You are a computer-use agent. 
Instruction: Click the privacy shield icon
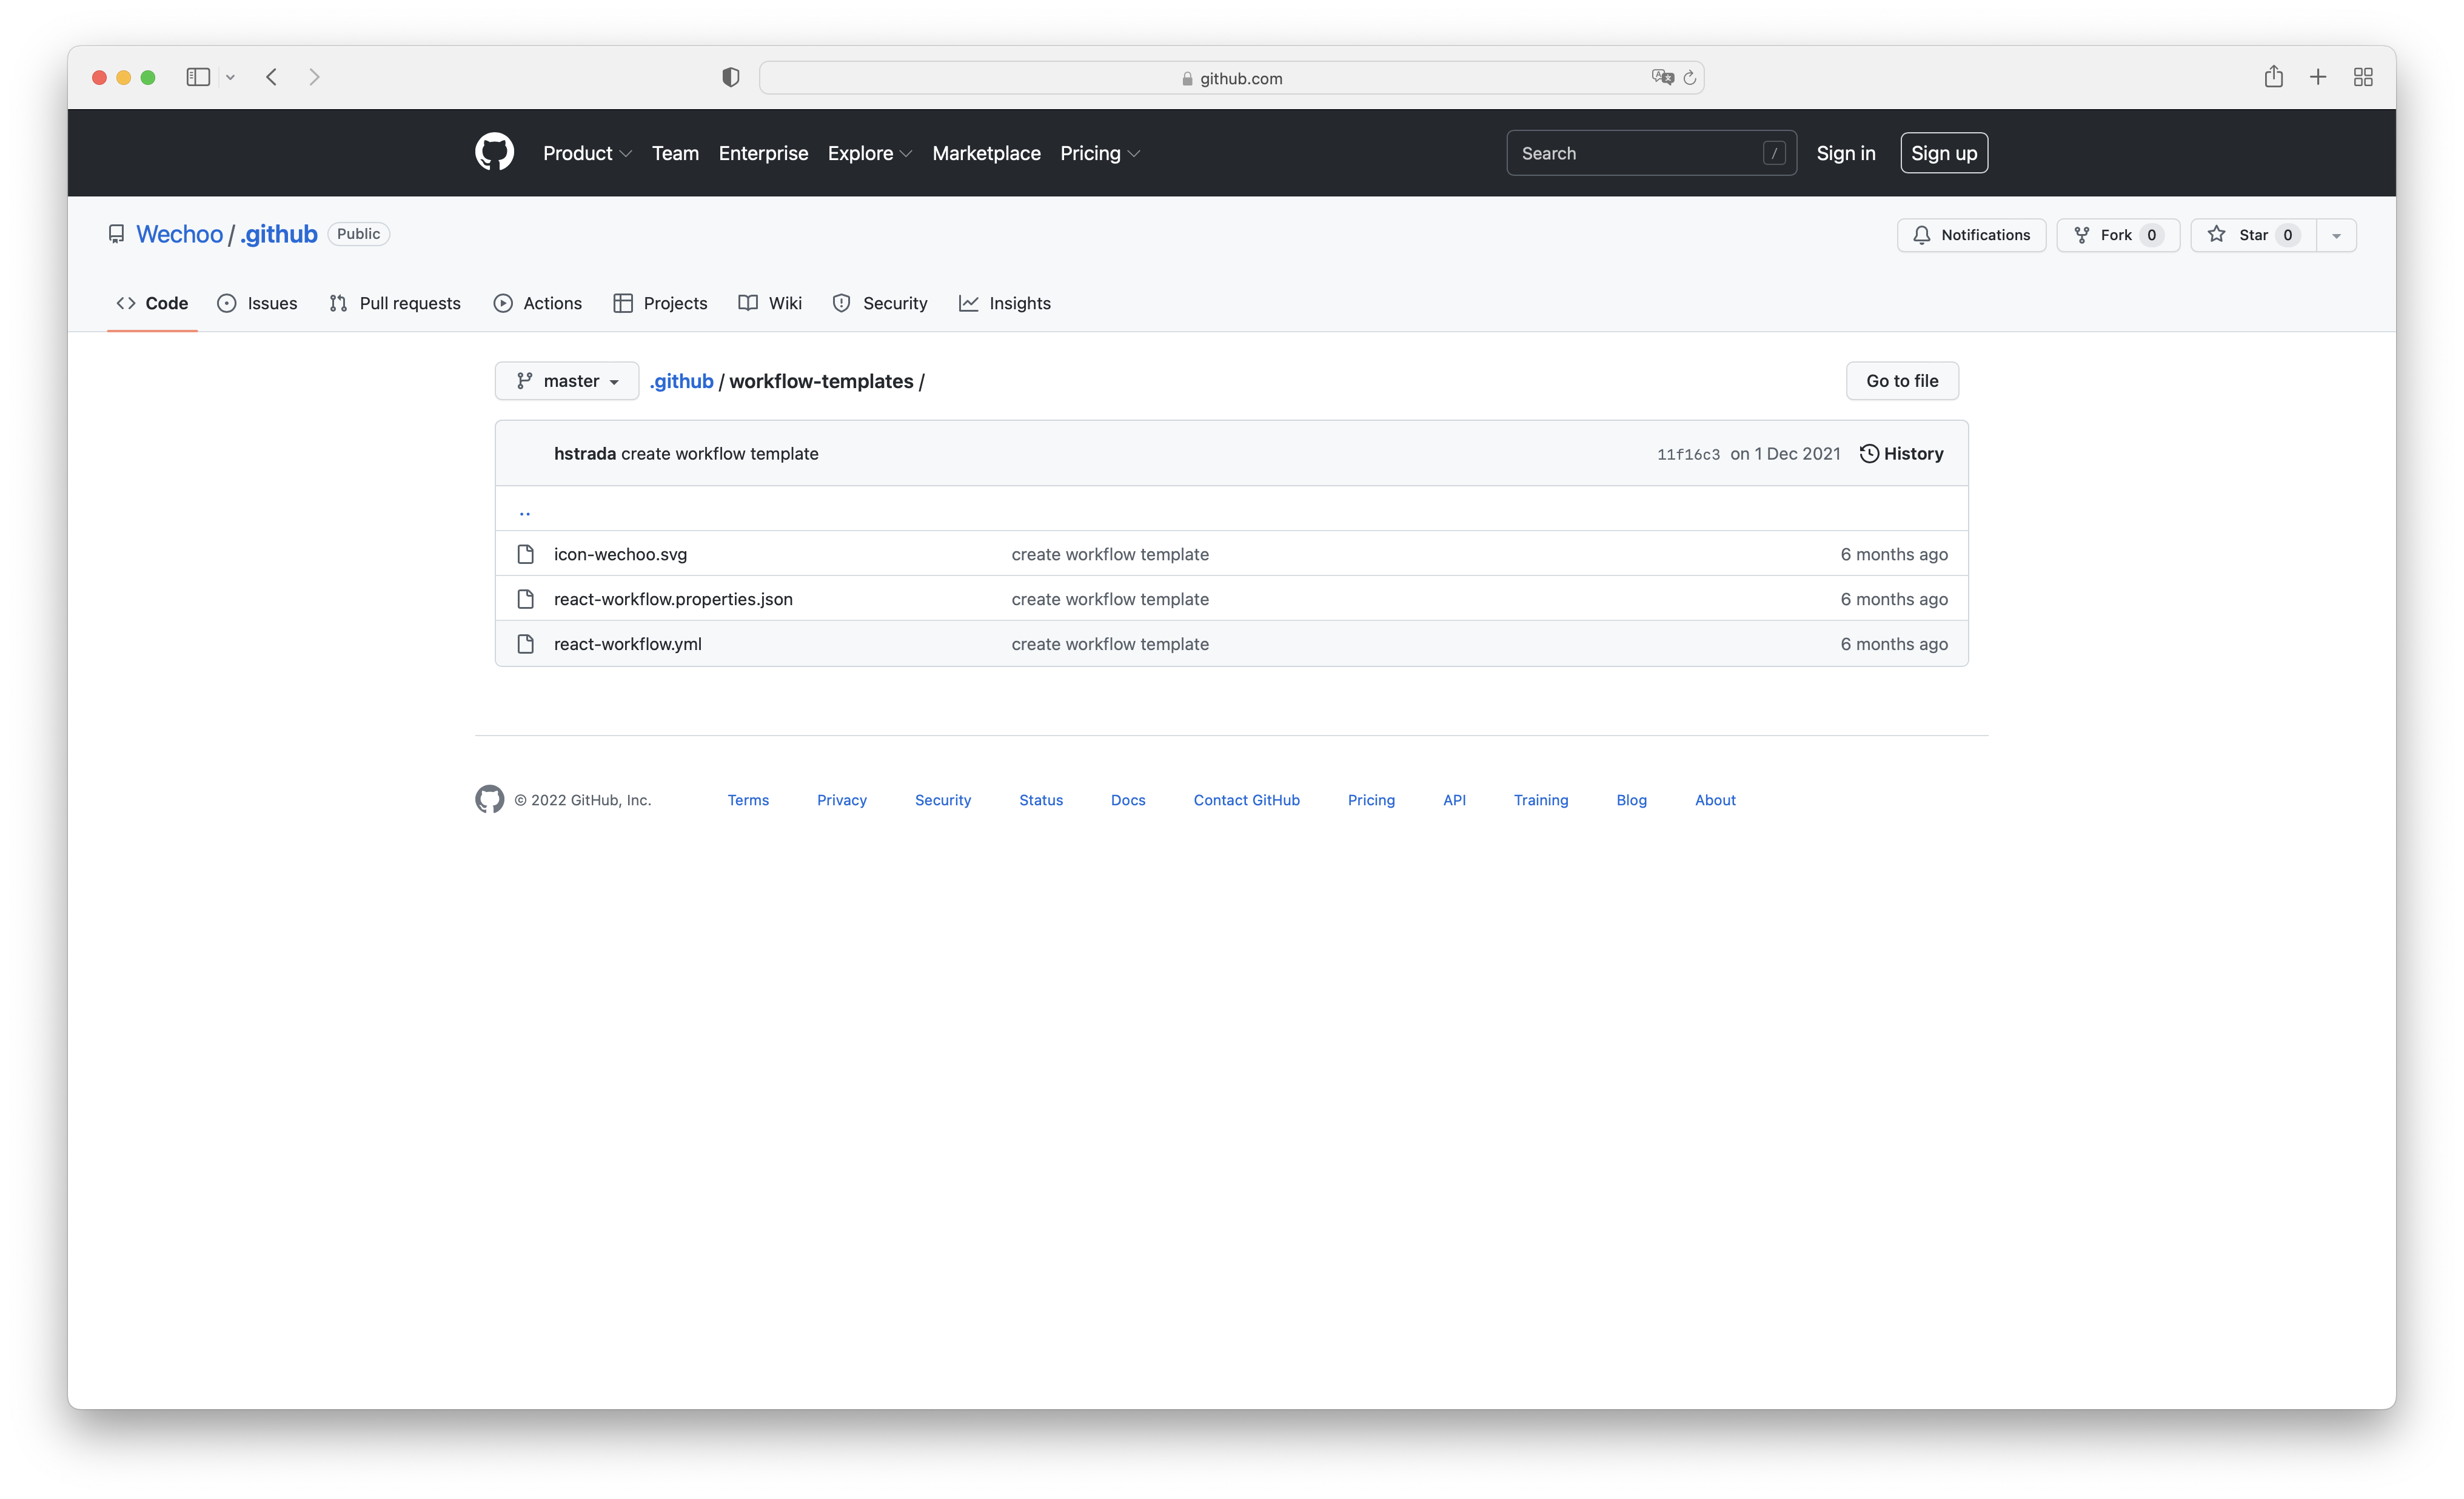(x=731, y=77)
